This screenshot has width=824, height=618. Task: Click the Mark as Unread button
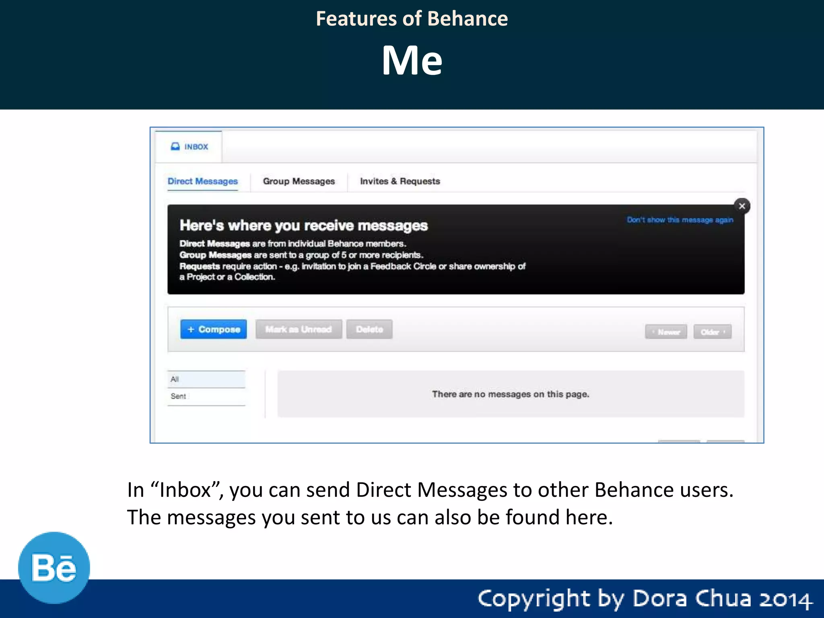click(x=299, y=330)
